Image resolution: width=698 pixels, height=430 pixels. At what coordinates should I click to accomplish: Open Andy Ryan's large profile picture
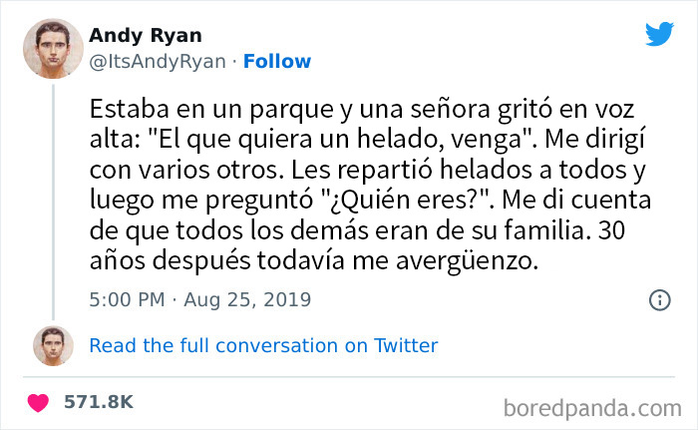[46, 49]
